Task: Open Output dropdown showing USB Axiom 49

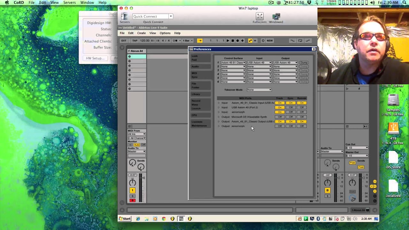Action: click(x=285, y=63)
